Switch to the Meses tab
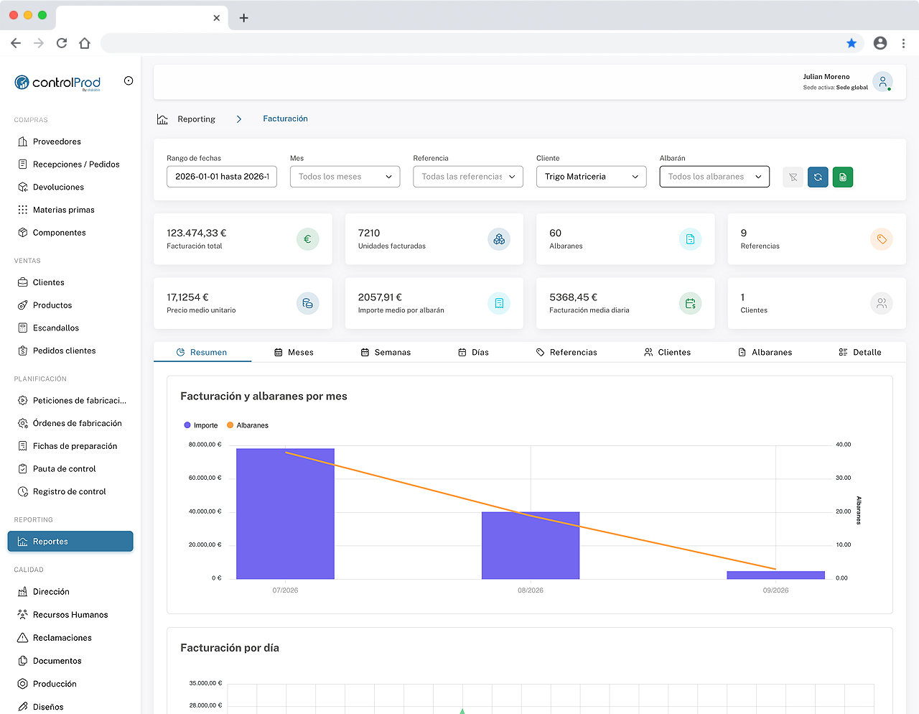919x714 pixels. pos(294,353)
